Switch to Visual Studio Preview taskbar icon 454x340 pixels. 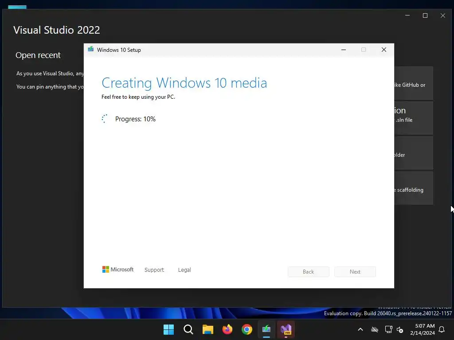tap(286, 329)
